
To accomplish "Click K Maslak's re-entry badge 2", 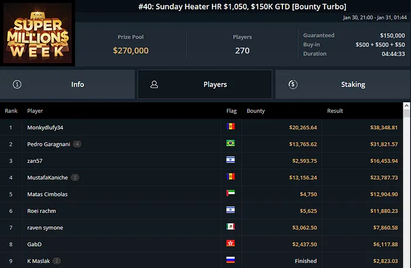I will coord(56,260).
